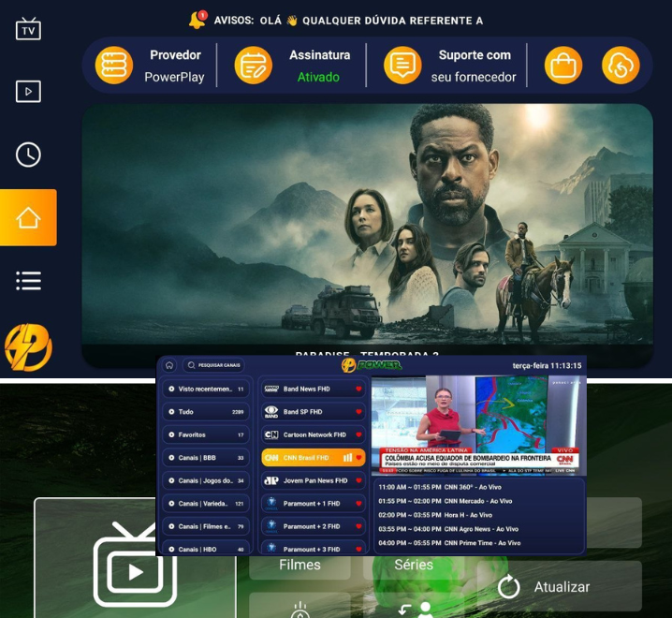The image size is (672, 618).
Task: Click the Pesquisar Canais search field
Action: click(214, 365)
